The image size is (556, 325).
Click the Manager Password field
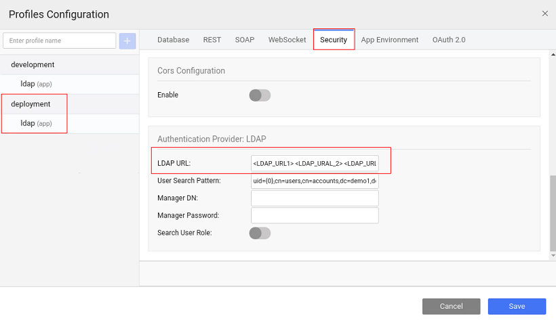pyautogui.click(x=315, y=215)
